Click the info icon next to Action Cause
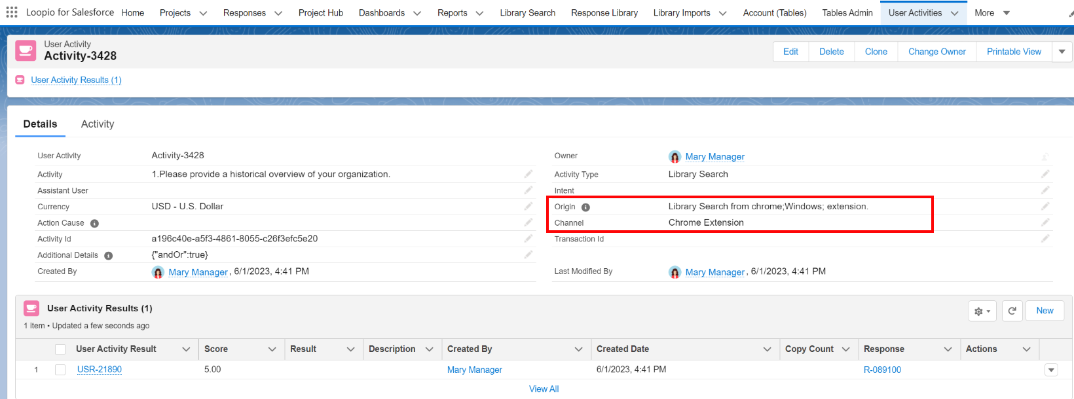 click(94, 223)
